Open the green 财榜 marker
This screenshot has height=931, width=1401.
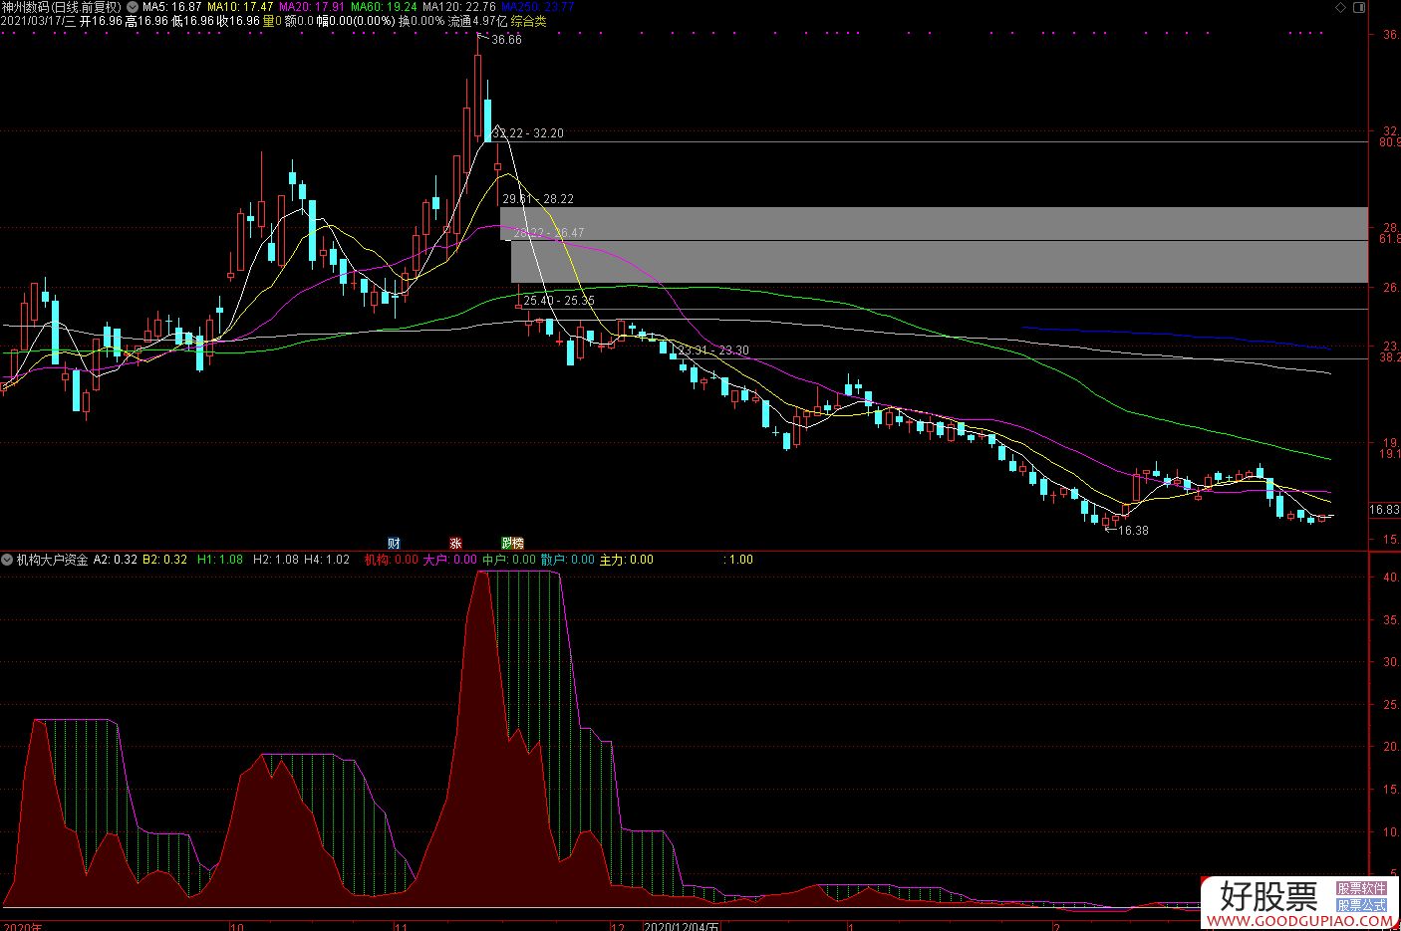pyautogui.click(x=512, y=544)
